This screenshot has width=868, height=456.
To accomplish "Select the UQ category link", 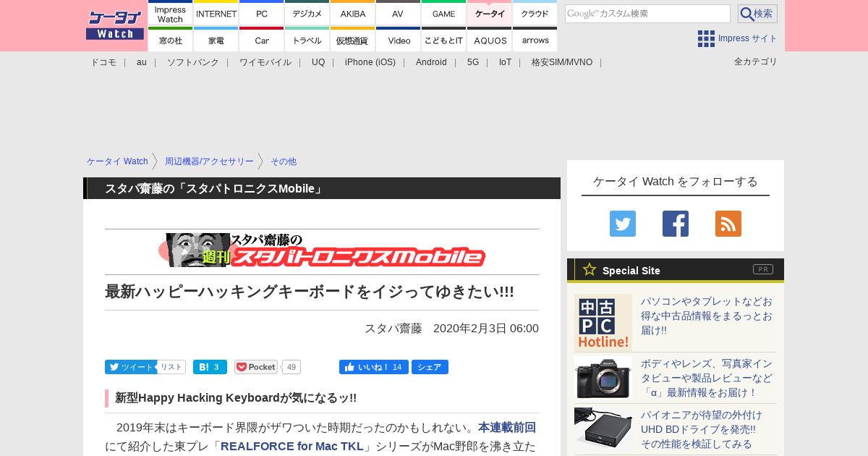I will 318,62.
